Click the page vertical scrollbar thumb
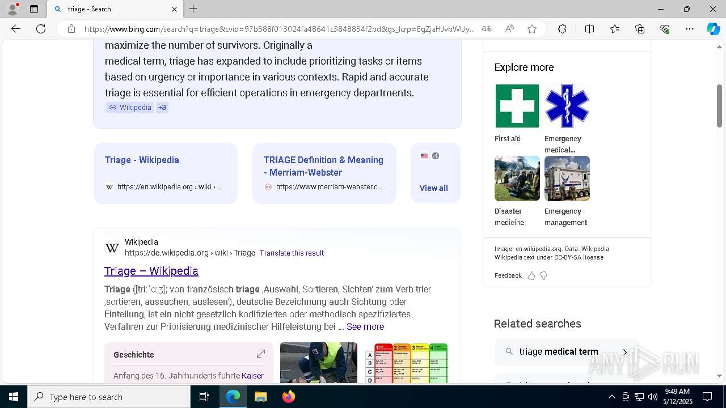Screen dimensions: 726x408 720,105
